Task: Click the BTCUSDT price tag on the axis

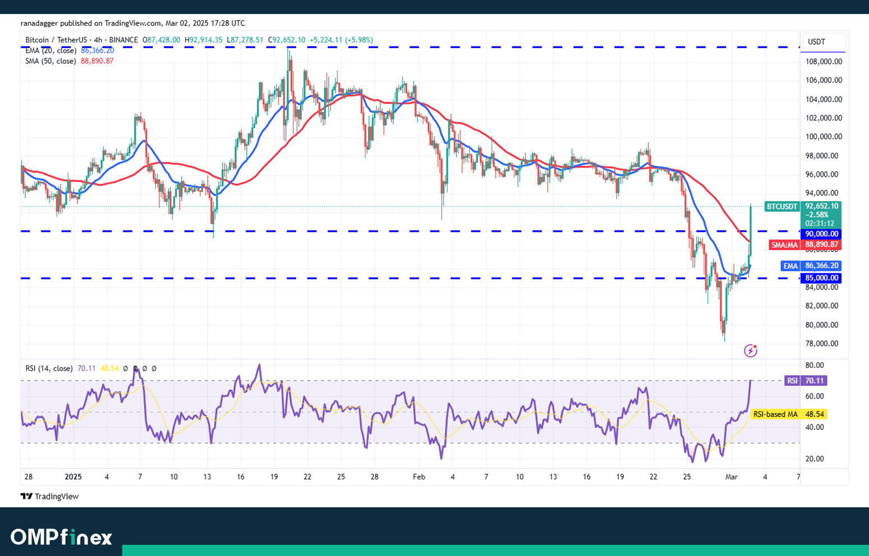Action: point(782,207)
